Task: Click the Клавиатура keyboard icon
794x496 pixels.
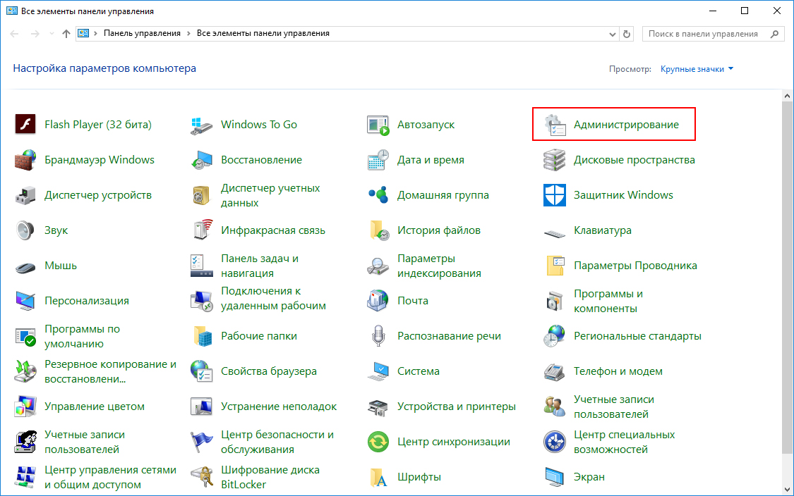Action: pyautogui.click(x=555, y=231)
